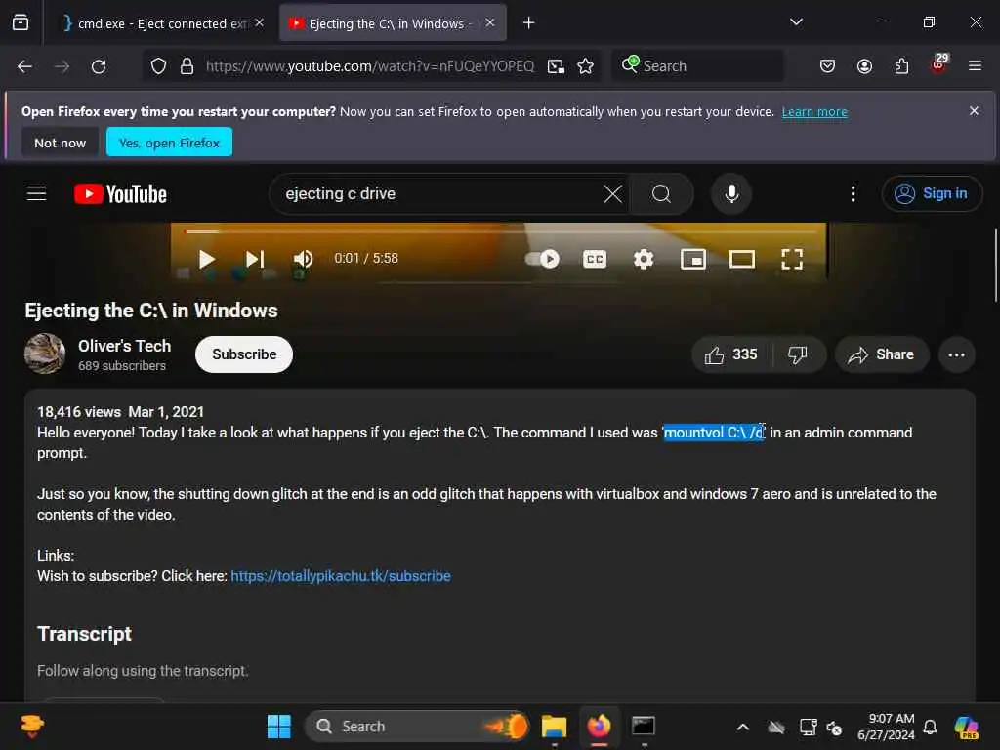
Task: Open Firefox View icon
Action: (x=21, y=23)
